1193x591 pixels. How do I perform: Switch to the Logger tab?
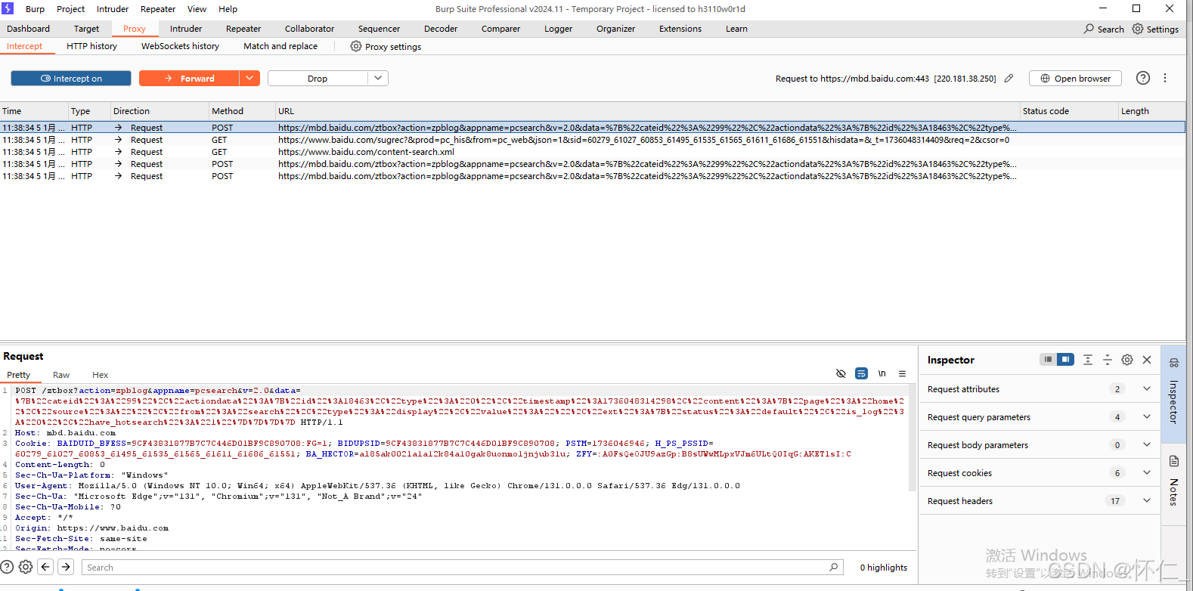click(x=558, y=29)
